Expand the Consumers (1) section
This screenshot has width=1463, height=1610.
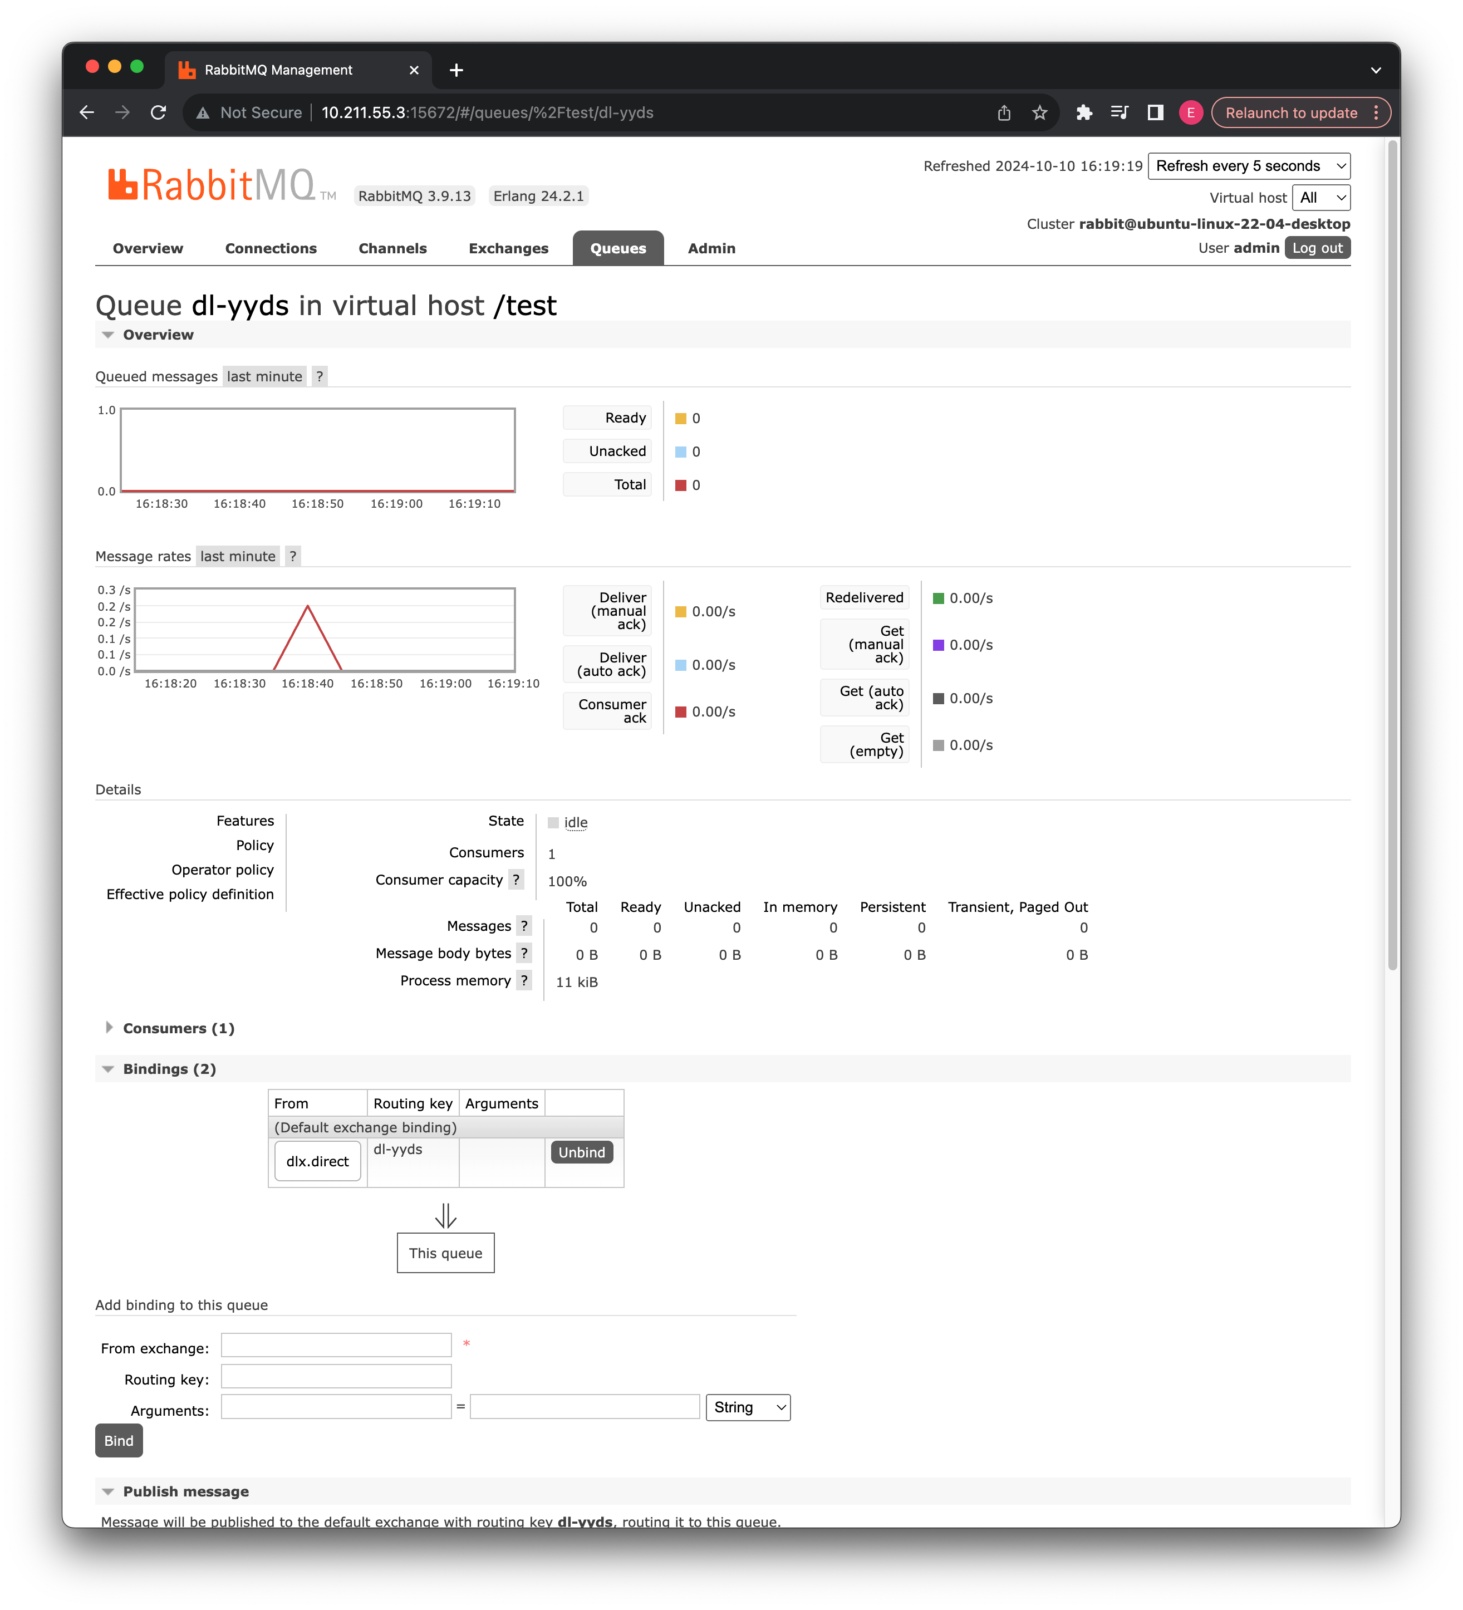coord(178,1028)
